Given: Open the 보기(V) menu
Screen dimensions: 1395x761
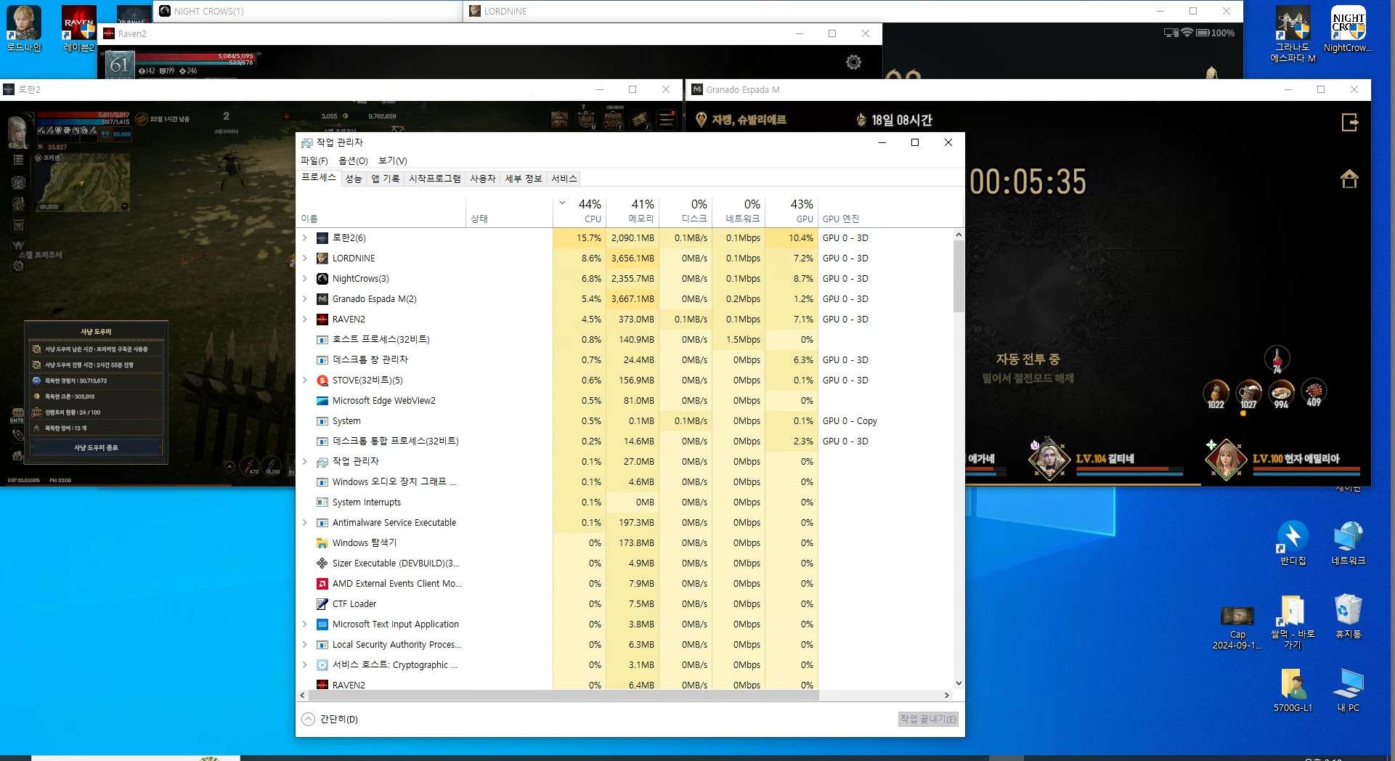Looking at the screenshot, I should pyautogui.click(x=393, y=160).
